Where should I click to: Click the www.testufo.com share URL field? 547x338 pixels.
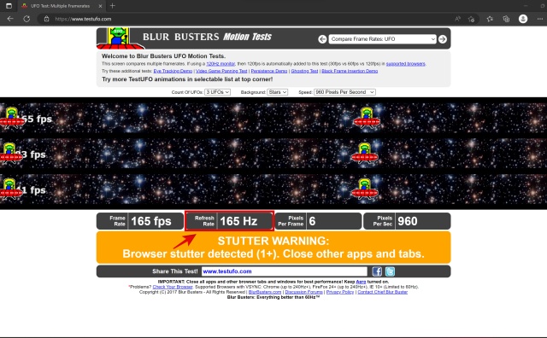coord(285,271)
